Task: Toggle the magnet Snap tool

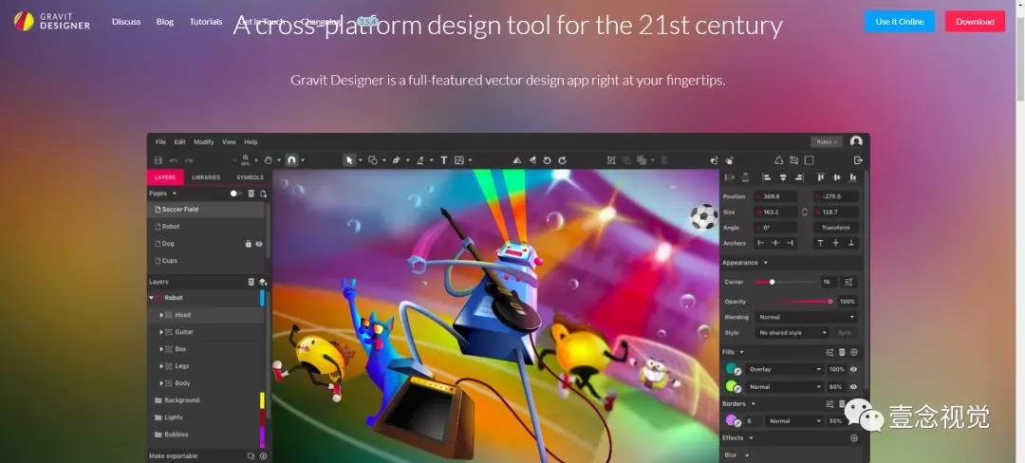Action: coord(291,160)
